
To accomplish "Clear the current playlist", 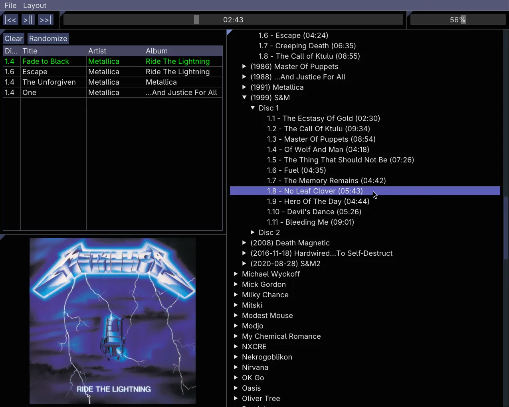I will [x=13, y=38].
